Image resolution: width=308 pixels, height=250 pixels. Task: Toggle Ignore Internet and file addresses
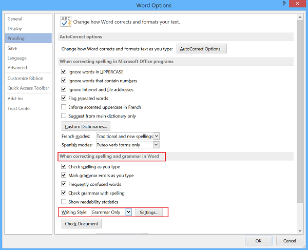(x=64, y=89)
